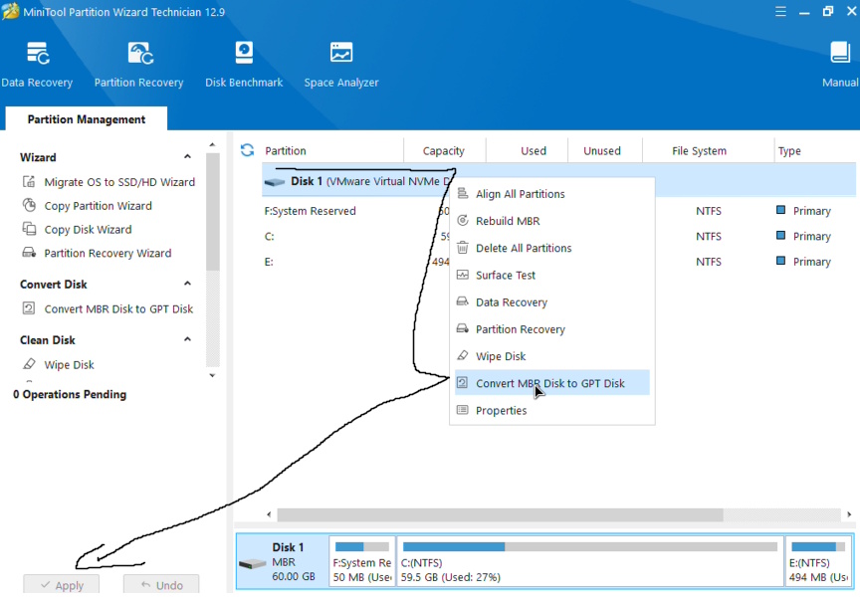Click the Unused column header
Image resolution: width=860 pixels, height=597 pixels.
click(602, 151)
